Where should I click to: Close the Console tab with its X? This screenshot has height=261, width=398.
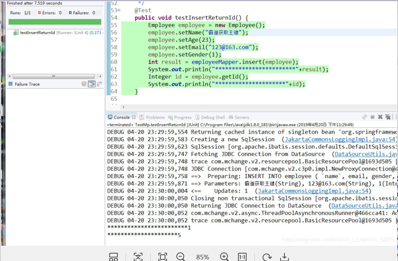click(x=133, y=117)
